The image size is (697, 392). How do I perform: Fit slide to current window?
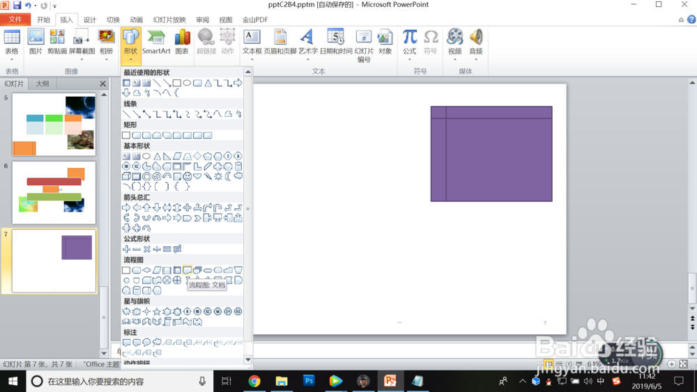tap(684, 364)
